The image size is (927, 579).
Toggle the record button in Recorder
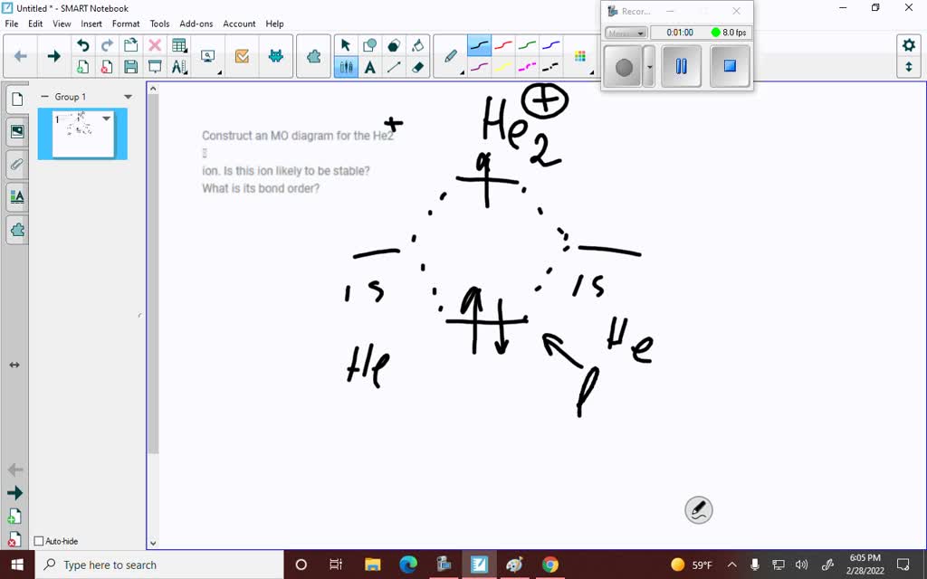(x=626, y=65)
